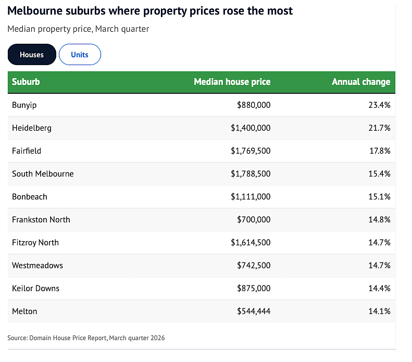Click the 23.4% annual change value
Viewport: 412px width, 362px height.
pyautogui.click(x=379, y=105)
